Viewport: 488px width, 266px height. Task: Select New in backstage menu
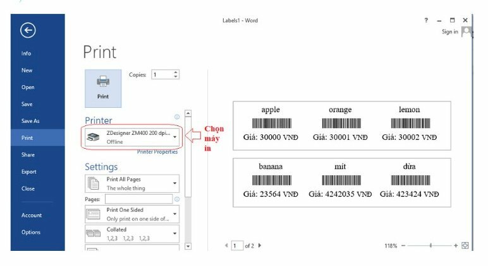coord(27,70)
